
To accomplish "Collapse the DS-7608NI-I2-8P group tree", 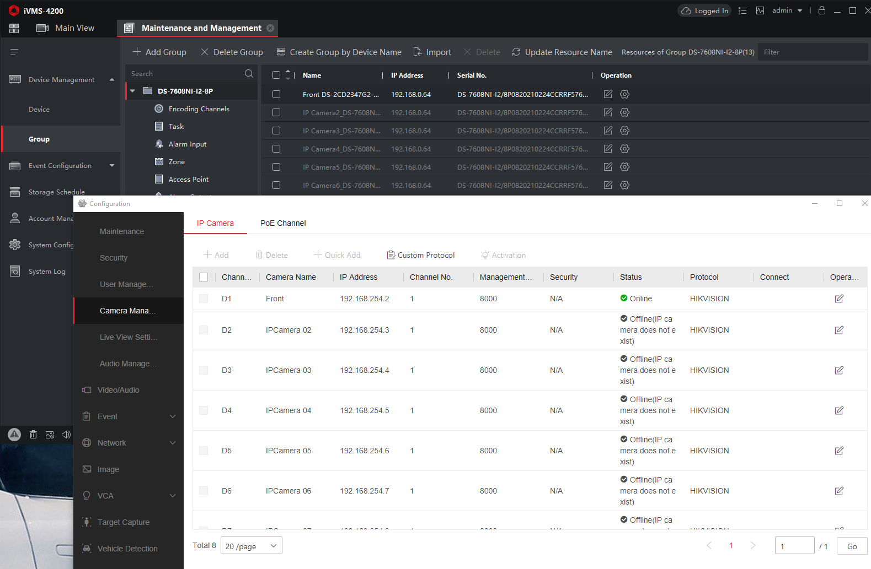I will [x=133, y=91].
